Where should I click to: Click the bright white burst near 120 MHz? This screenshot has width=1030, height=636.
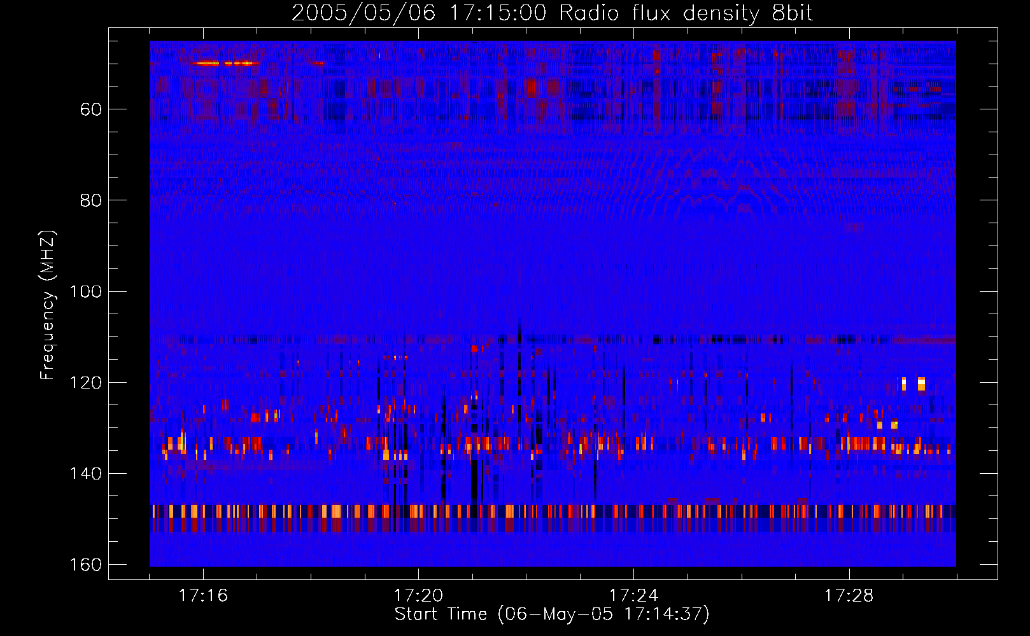tap(921, 384)
